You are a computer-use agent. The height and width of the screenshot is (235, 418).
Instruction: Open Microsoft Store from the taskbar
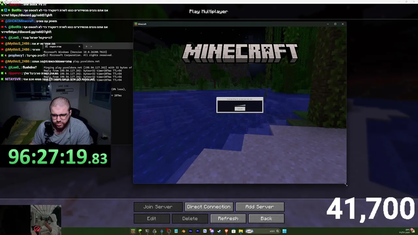point(233,231)
